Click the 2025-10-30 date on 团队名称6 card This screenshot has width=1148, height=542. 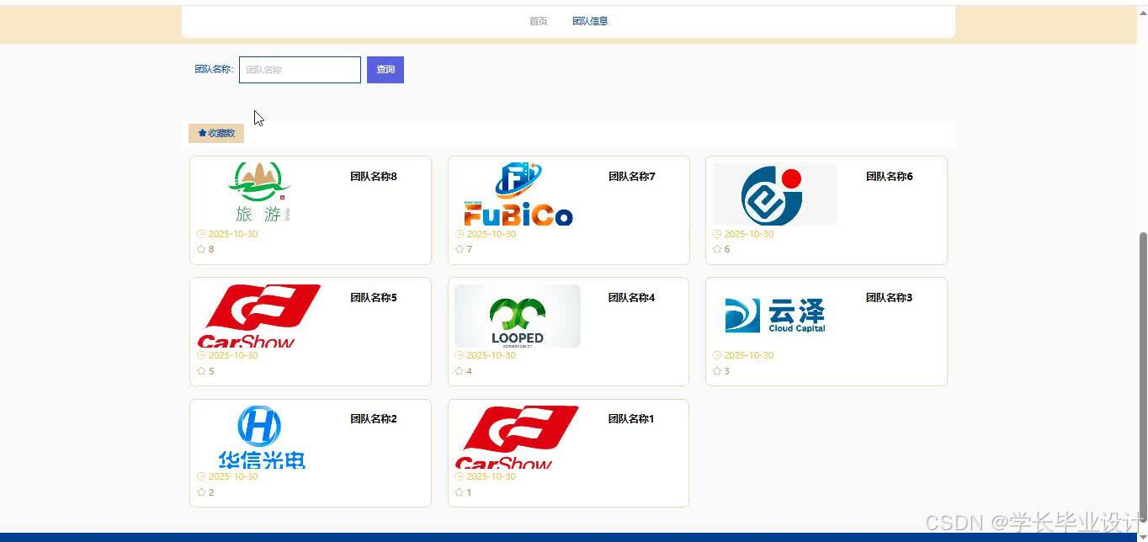[x=749, y=234]
